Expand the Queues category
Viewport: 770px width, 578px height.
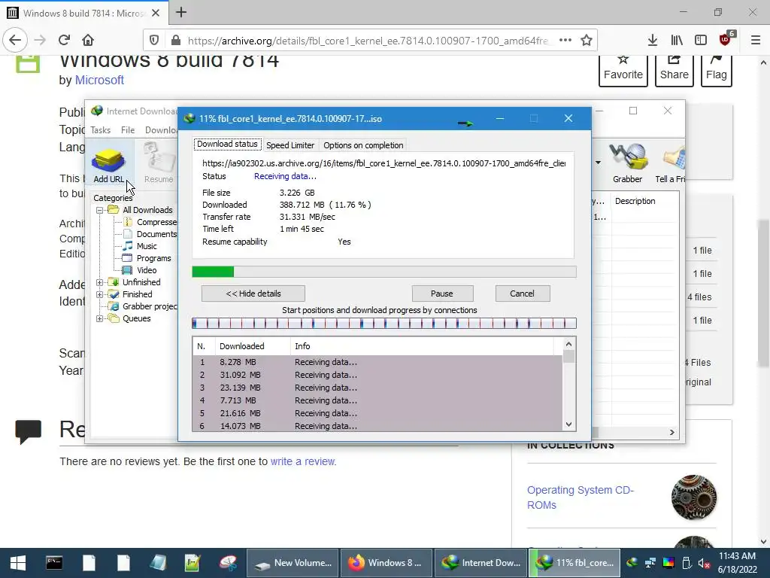(x=100, y=318)
